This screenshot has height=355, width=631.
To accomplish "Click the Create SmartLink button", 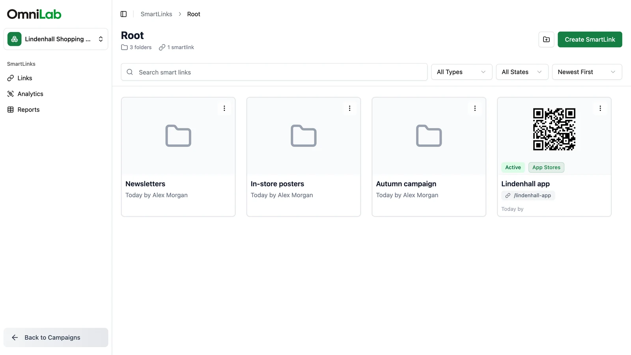I will 590,39.
